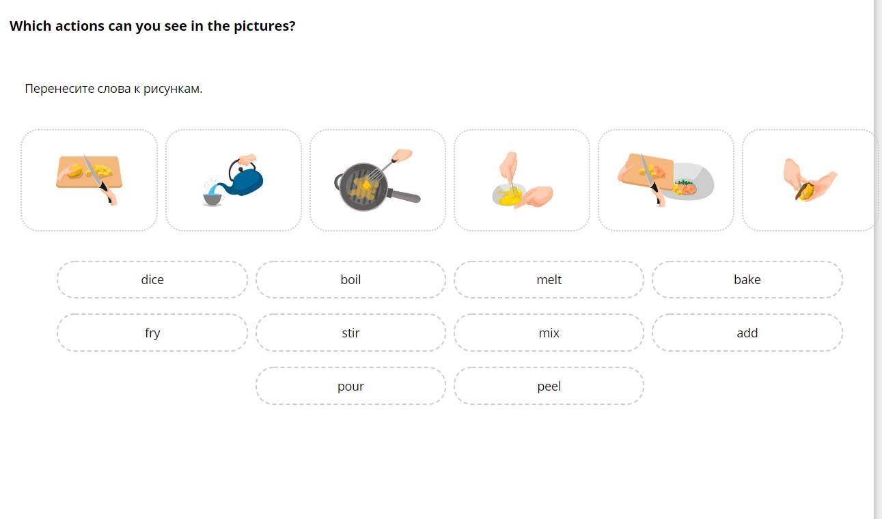Viewport: 882px width, 519px height.
Task: Grab the 'peel' word chip
Action: coord(549,387)
